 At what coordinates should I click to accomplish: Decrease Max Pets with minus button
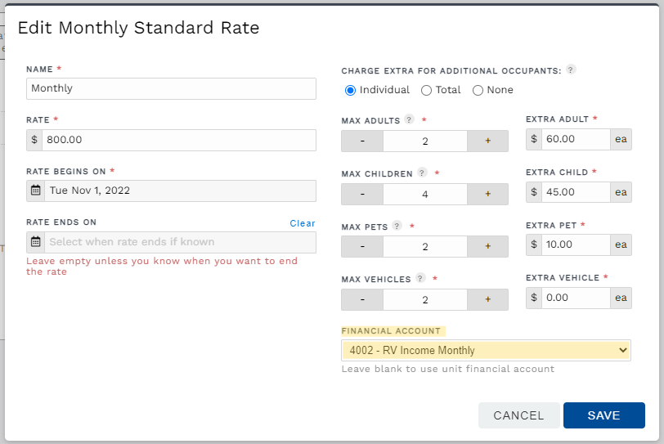point(362,247)
